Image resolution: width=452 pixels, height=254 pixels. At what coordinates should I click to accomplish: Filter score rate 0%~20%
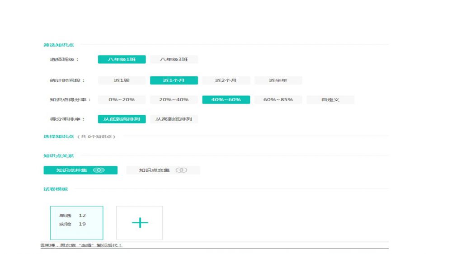(x=122, y=100)
